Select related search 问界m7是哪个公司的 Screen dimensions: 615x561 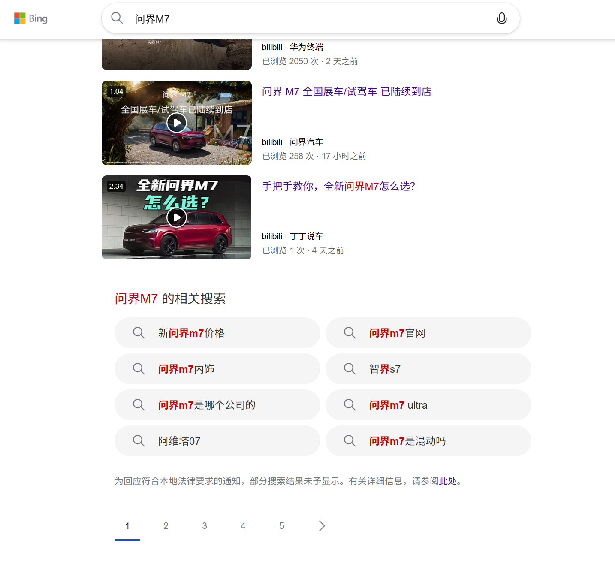(x=217, y=405)
